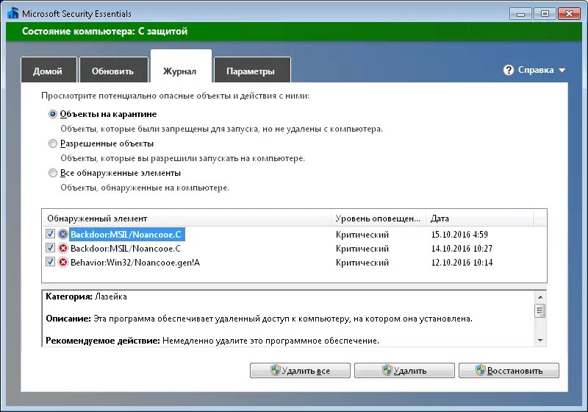Click red threat icon for 14.10.2016 10:27 entry

[x=63, y=249]
